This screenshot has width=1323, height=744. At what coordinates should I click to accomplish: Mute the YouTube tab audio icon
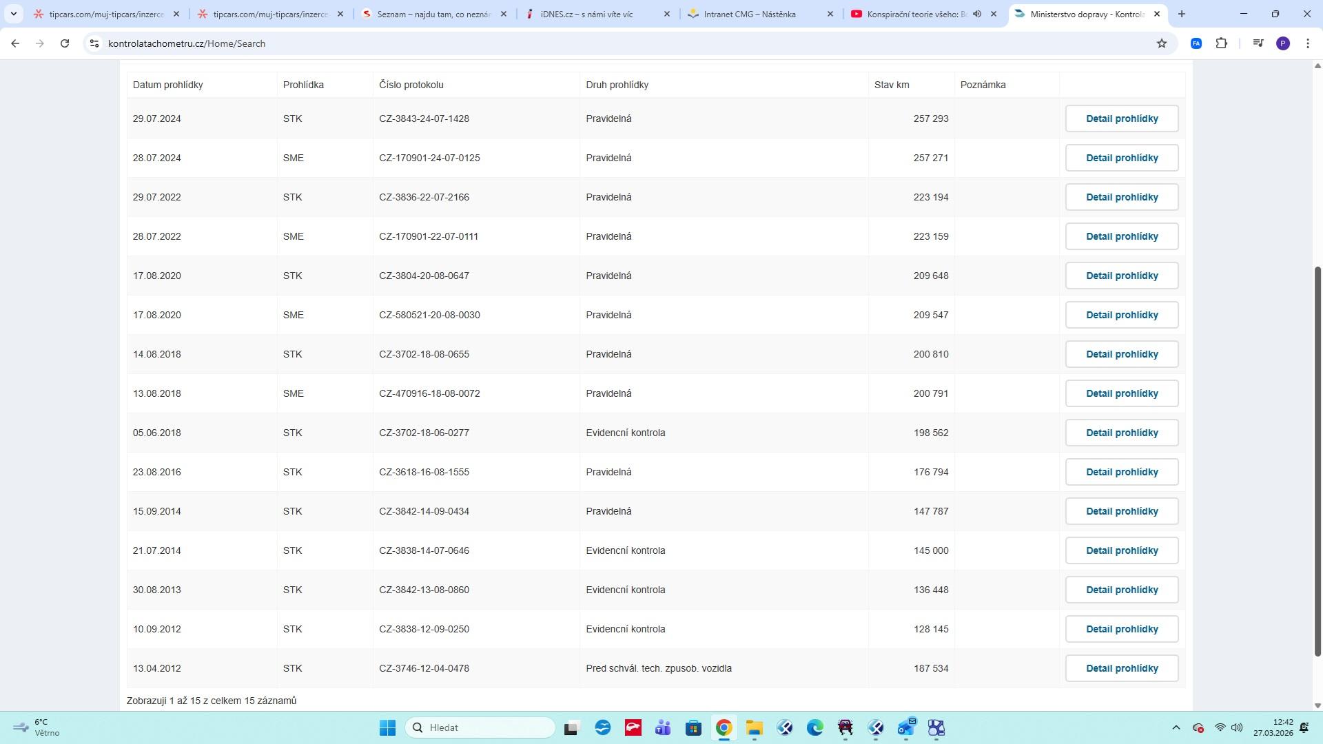[977, 14]
